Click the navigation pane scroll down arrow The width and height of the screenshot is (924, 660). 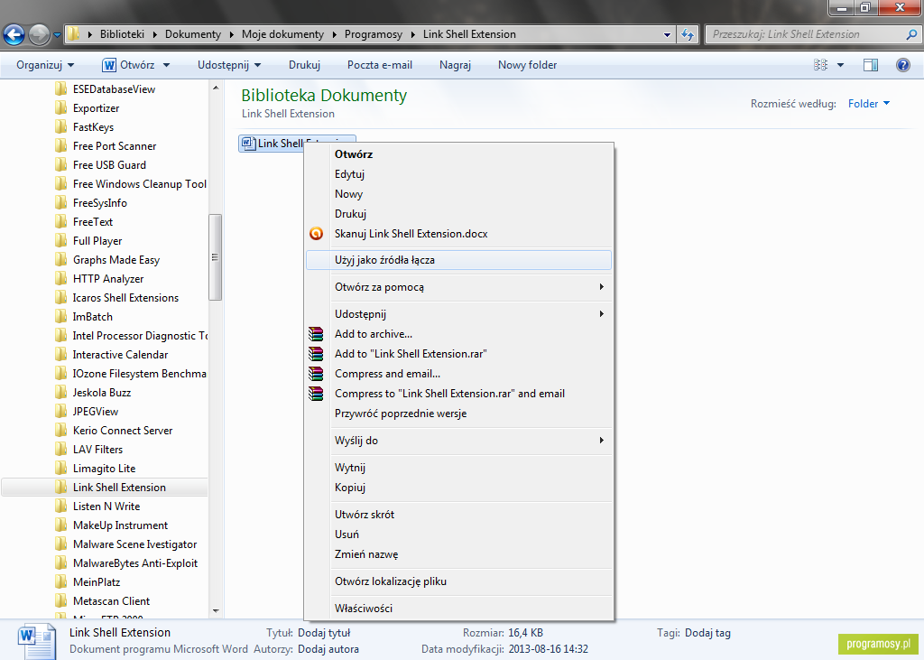tap(215, 611)
